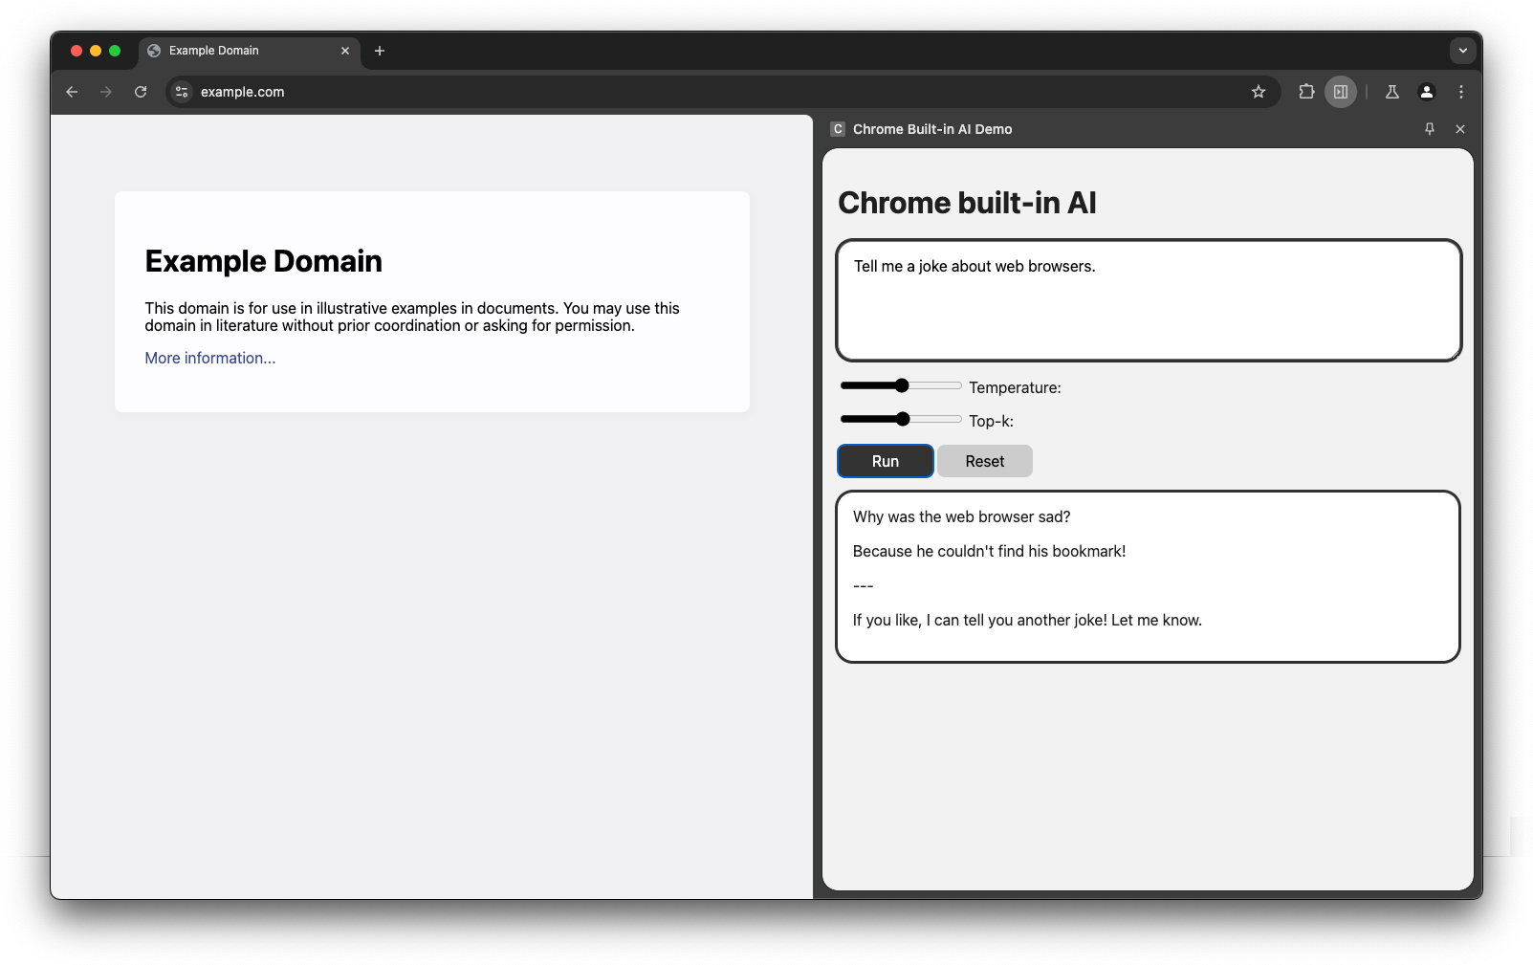
Task: Reload the example.com page
Action: tap(141, 92)
